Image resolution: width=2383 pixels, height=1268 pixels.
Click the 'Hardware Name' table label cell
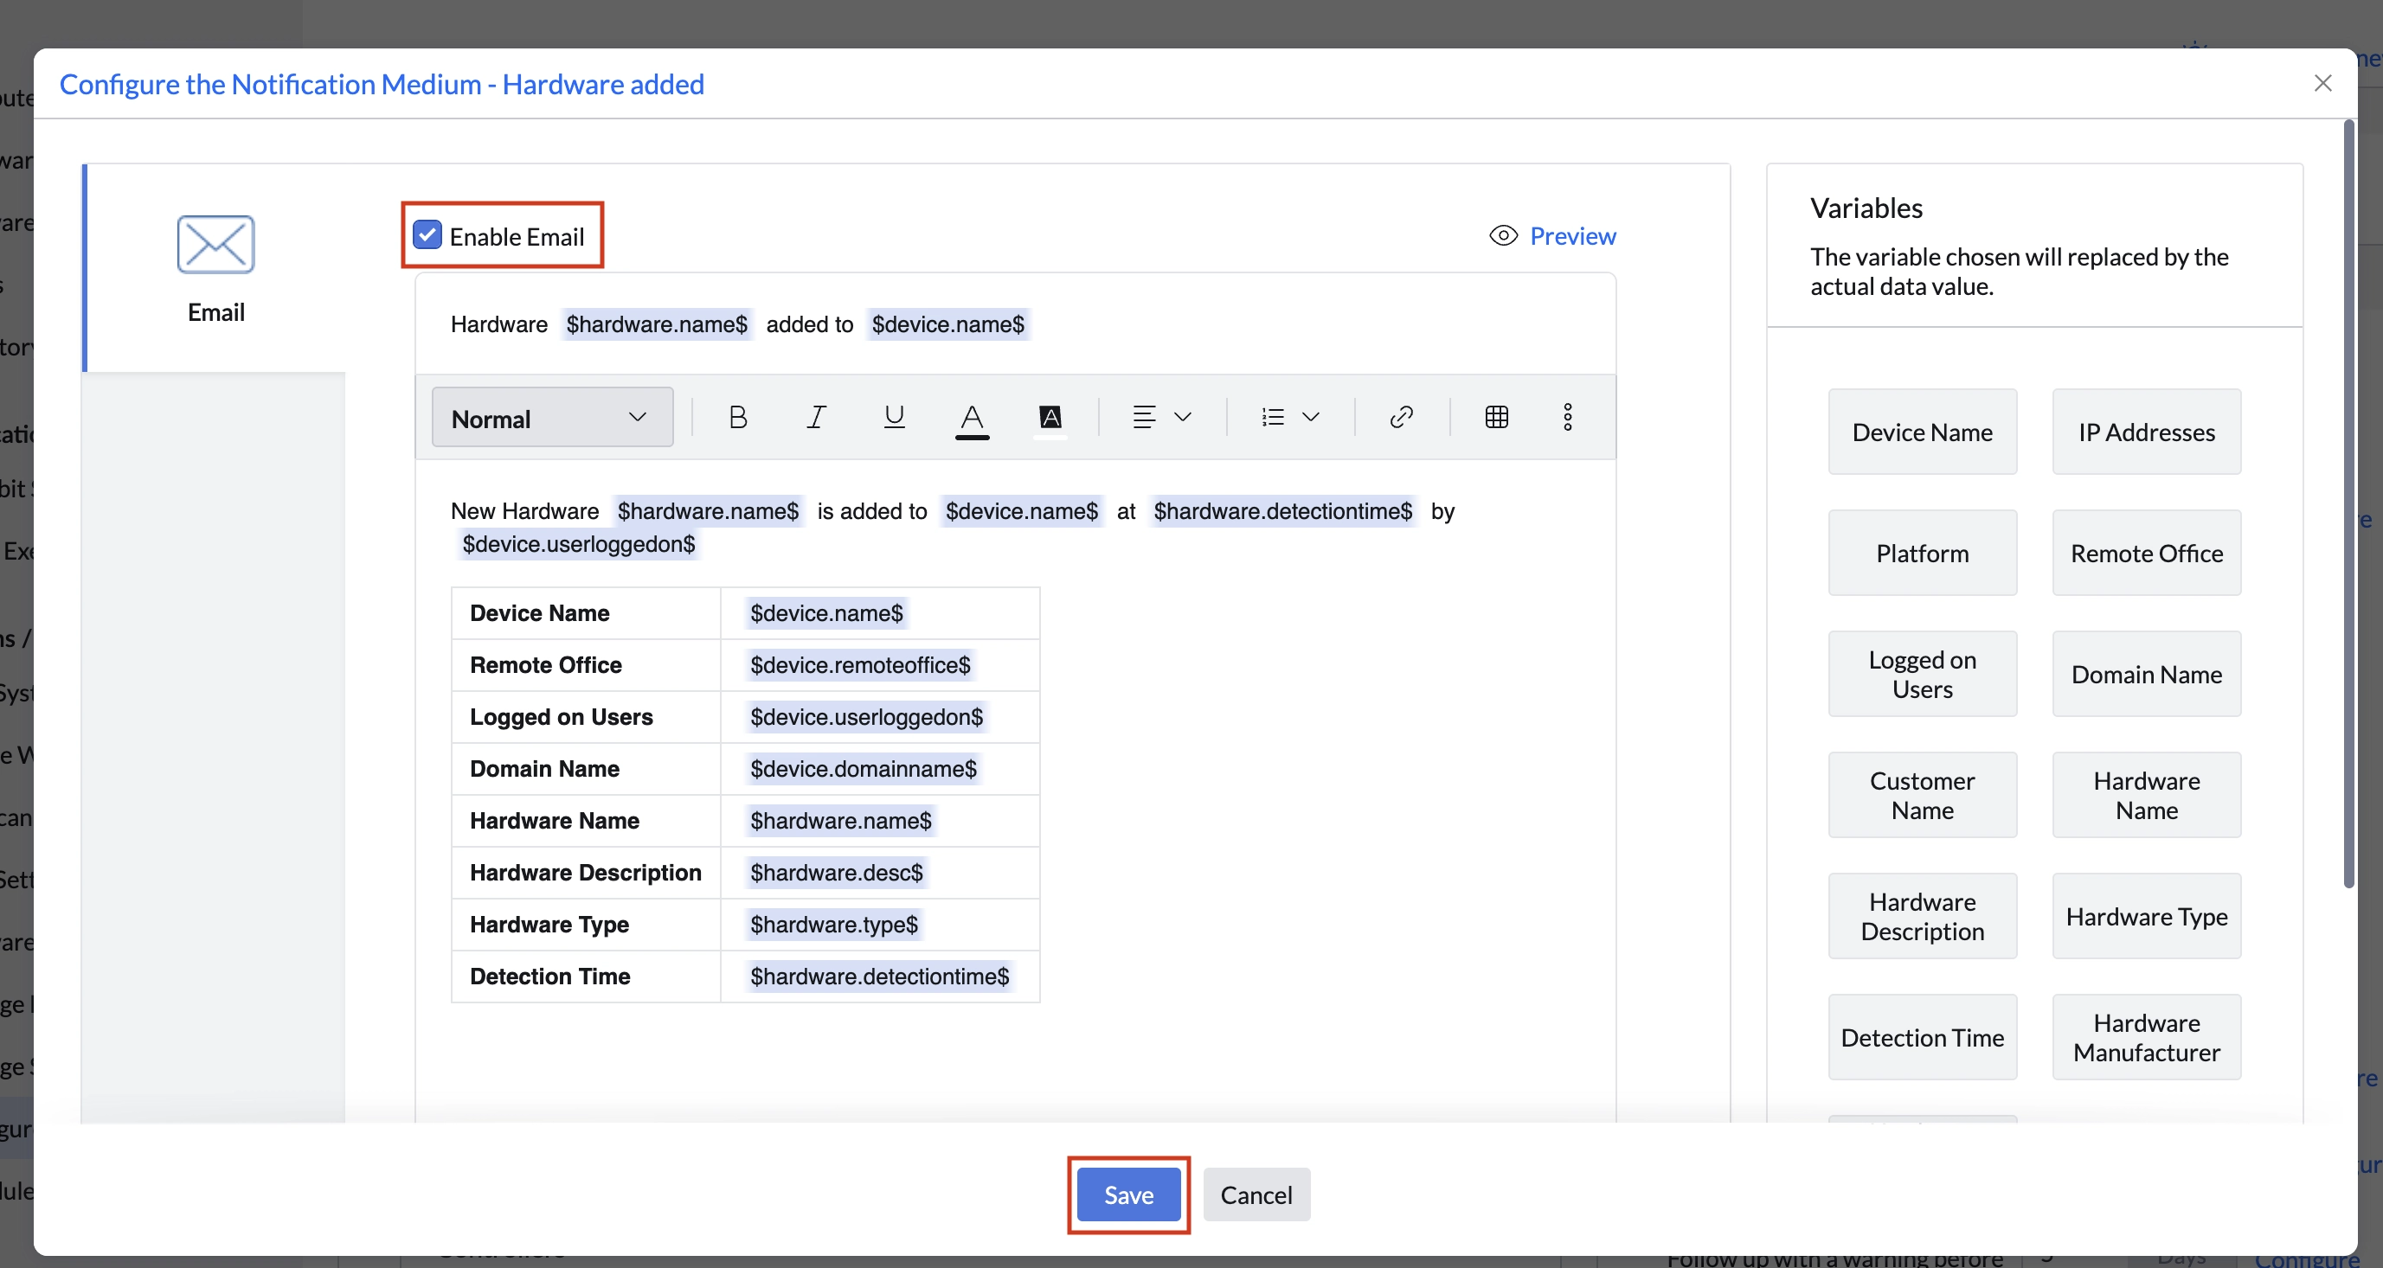(586, 820)
